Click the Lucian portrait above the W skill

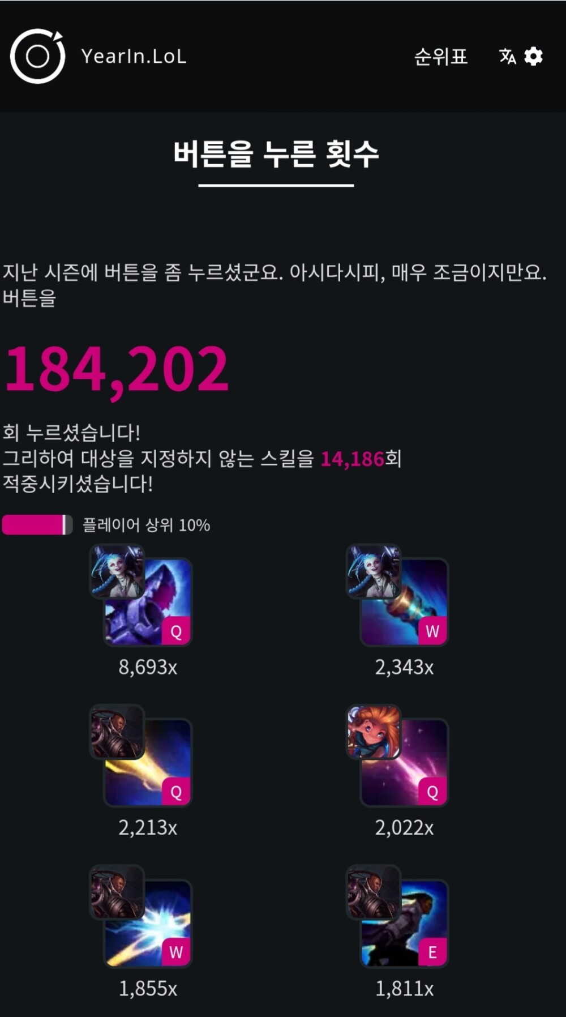(117, 892)
